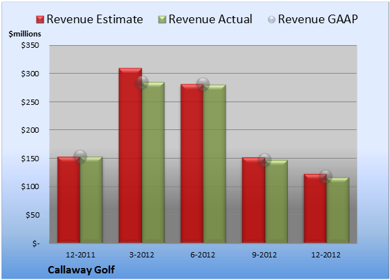Click the '$200' axis value
390x280 pixels.
tap(30, 130)
